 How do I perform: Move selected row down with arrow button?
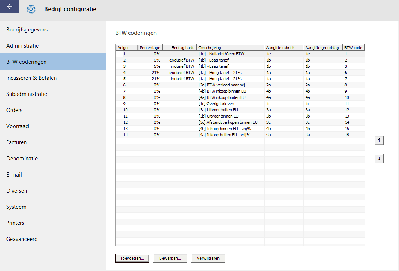[379, 159]
